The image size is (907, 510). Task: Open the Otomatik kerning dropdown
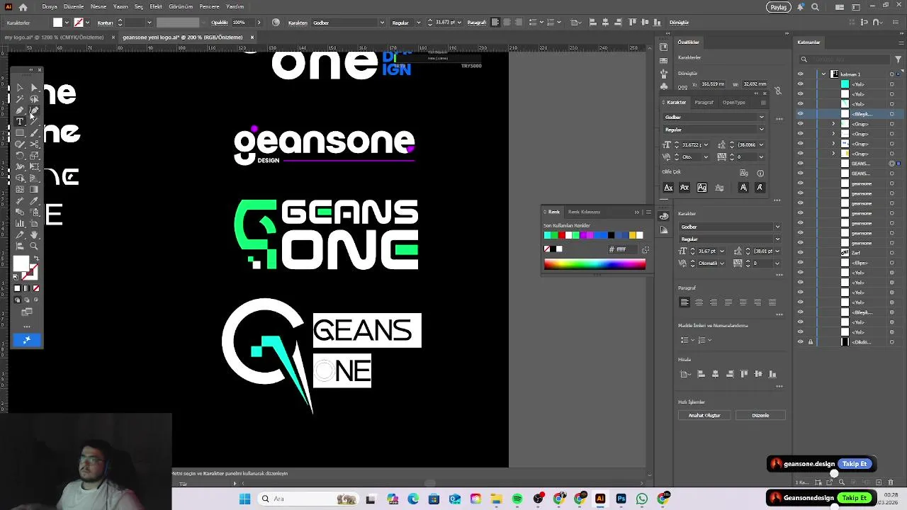(723, 263)
